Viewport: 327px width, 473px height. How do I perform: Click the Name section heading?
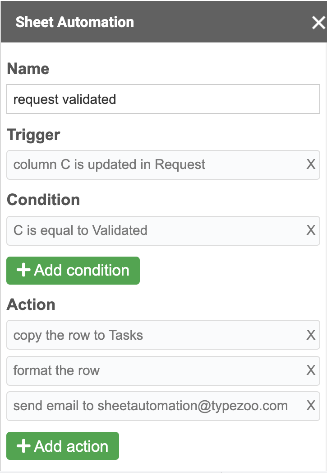click(28, 69)
